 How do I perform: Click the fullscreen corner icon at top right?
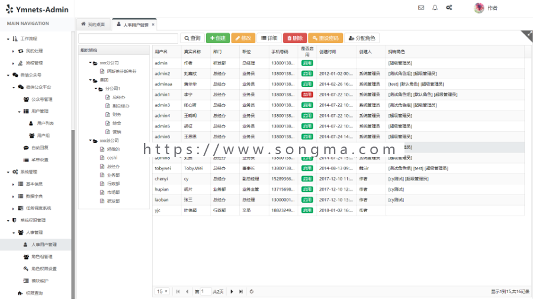tap(529, 34)
